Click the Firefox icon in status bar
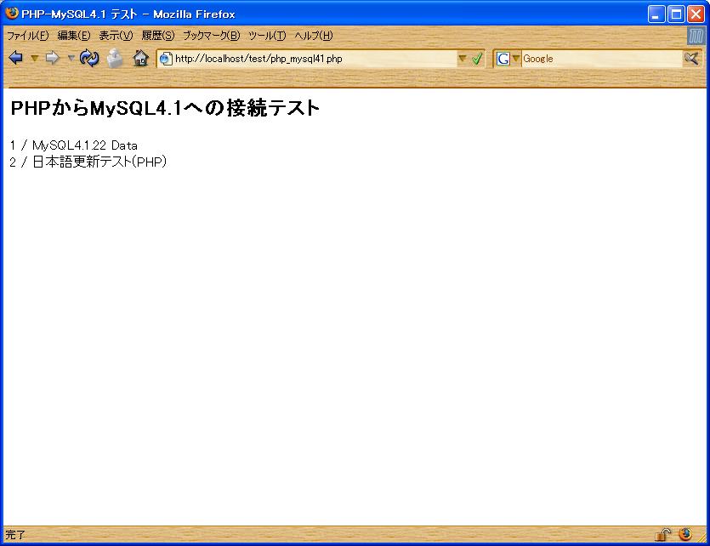 685,535
